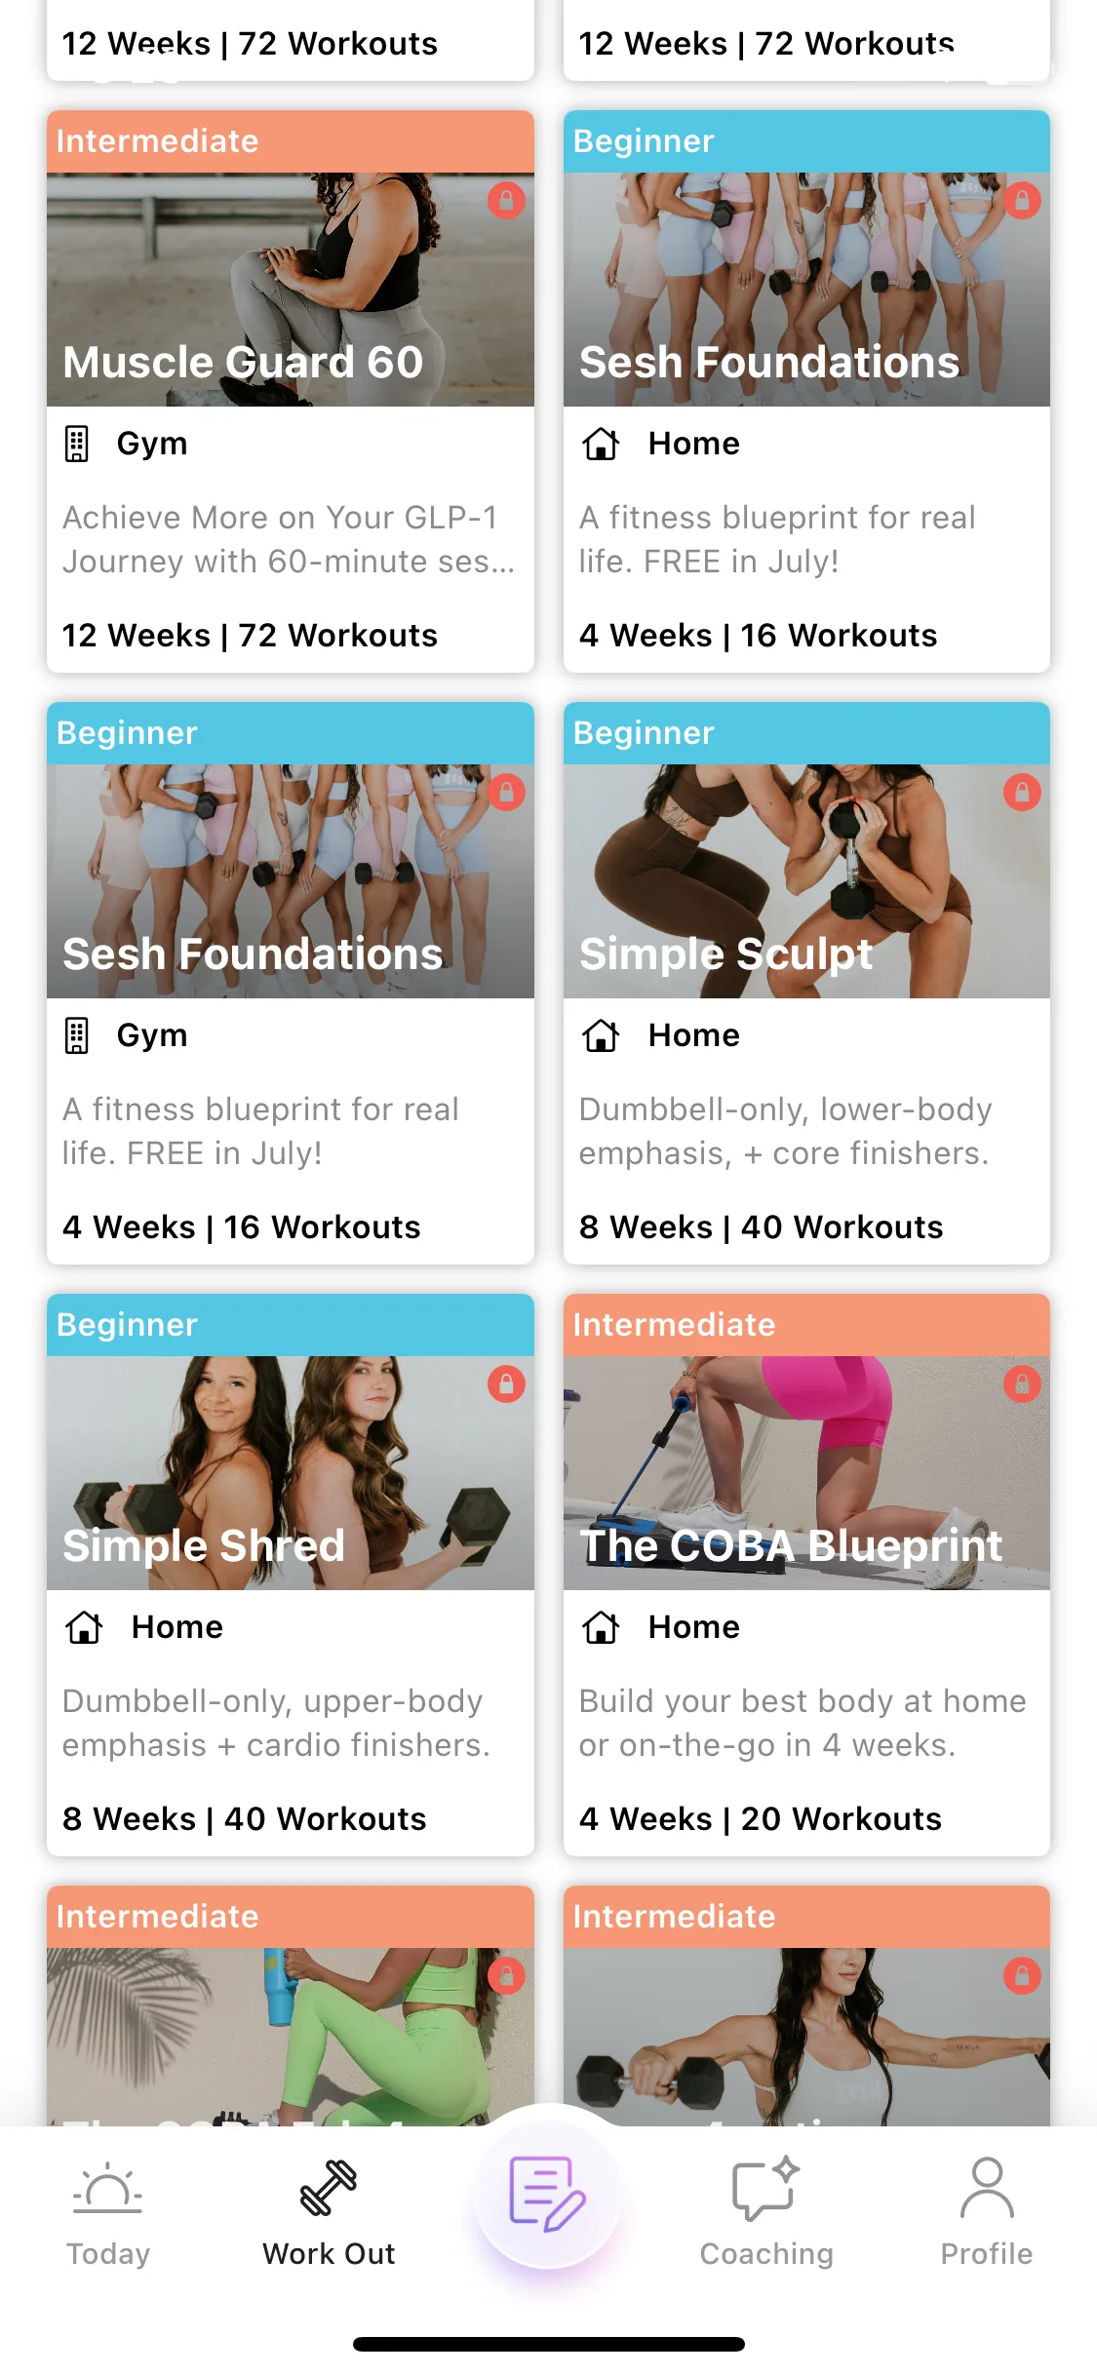Image resolution: width=1097 pixels, height=2375 pixels.
Task: Tap lock icon on Simple Shred card
Action: (x=506, y=1384)
